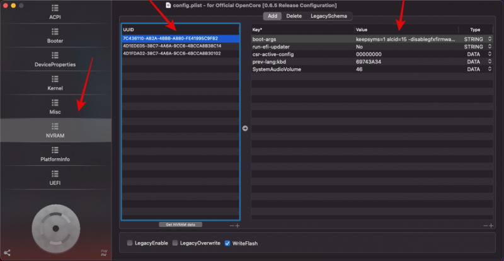The image size is (504, 261).
Task: Add a new key row with plus button
Action: point(491,226)
